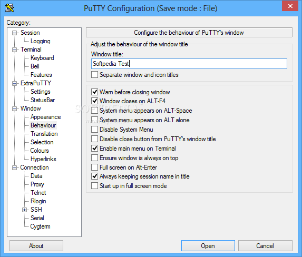Collapse the Session tree node
Screen dimensions: 302x257
[x=14, y=33]
